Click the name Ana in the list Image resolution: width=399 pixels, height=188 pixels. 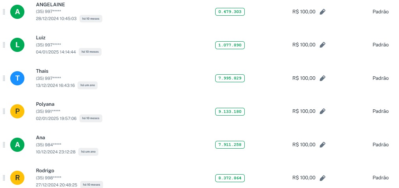point(41,138)
